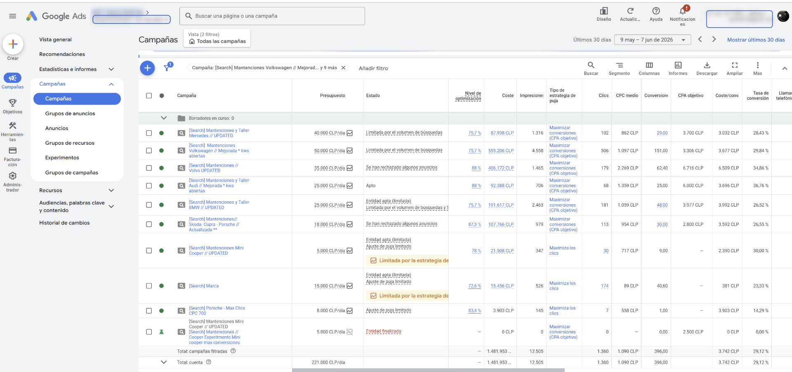Viewport: 792px width, 372px height.
Task: Open the table Buscar search tool
Action: point(591,68)
